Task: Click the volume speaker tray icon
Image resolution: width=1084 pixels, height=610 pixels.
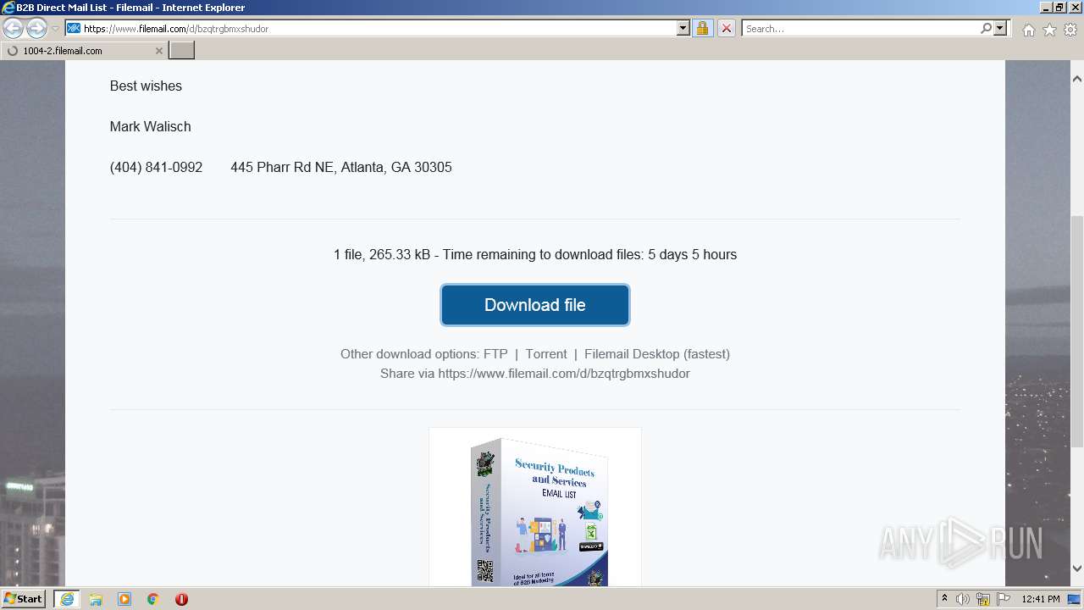Action: (x=963, y=599)
